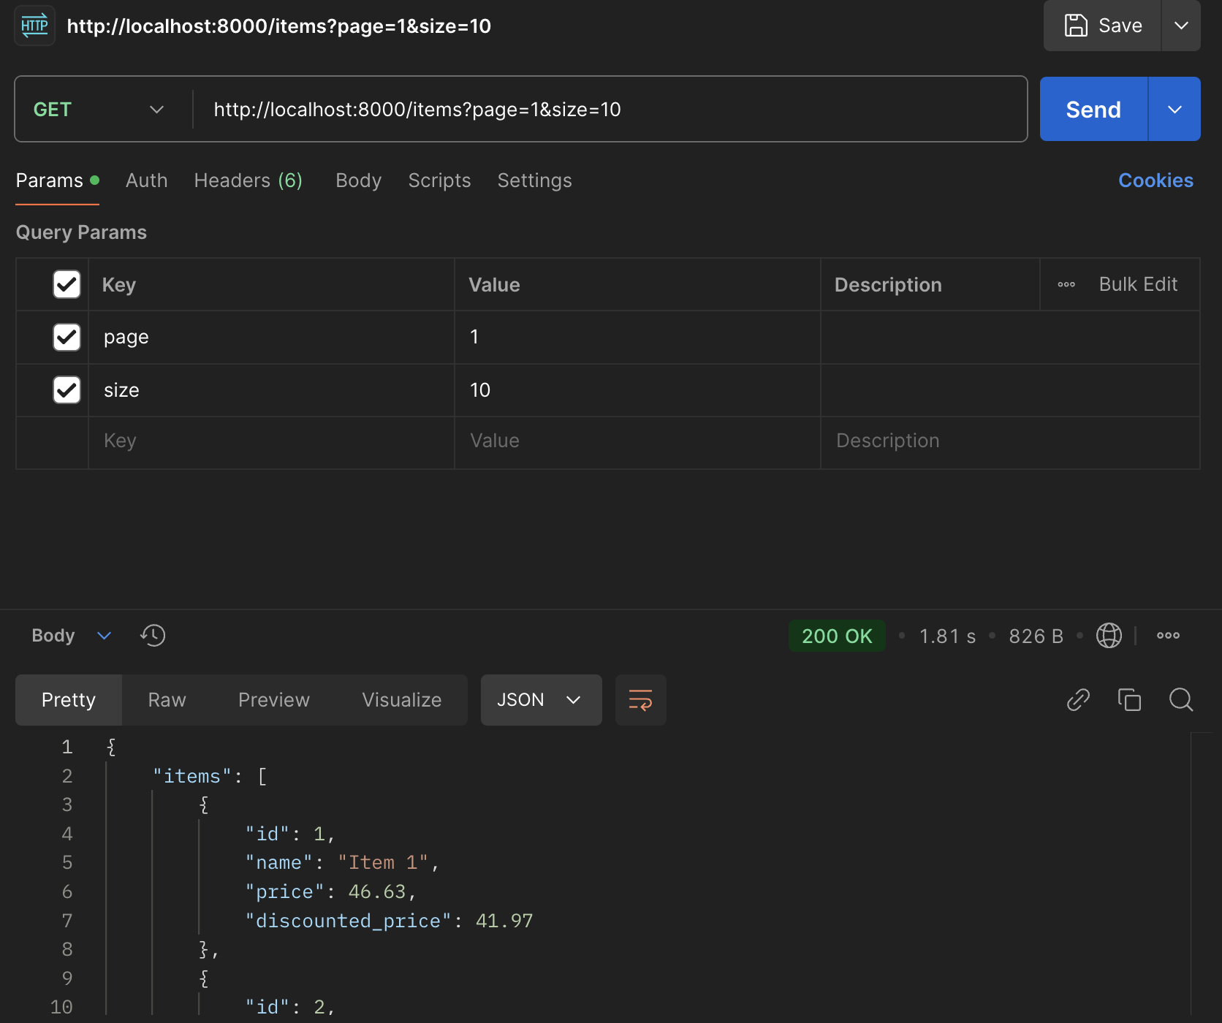This screenshot has width=1222, height=1023.
Task: Click the HTTP request type icon
Action: pos(34,26)
